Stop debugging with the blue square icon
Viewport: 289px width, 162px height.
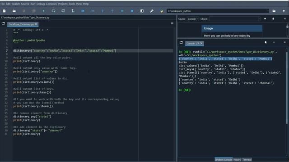tap(132, 11)
